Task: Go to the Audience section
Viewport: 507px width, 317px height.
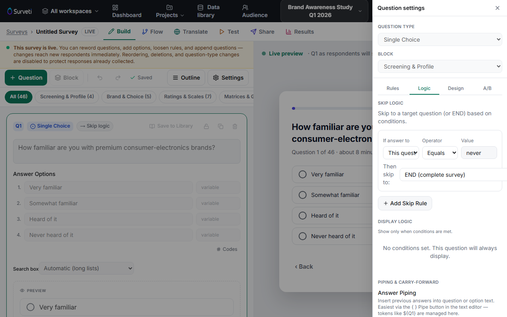Action: point(255,11)
